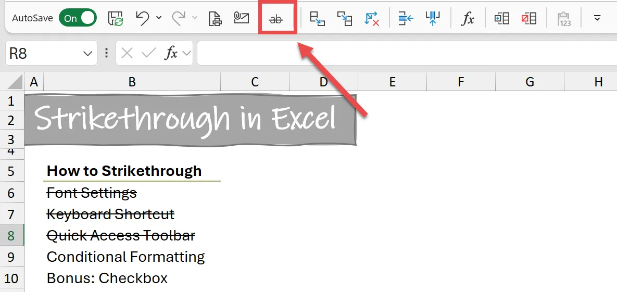The image size is (617, 292).
Task: Expand Customize Quick Access Toolbar menu
Action: 597,18
